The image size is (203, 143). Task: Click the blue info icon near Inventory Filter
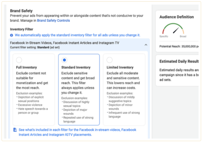click(11, 35)
